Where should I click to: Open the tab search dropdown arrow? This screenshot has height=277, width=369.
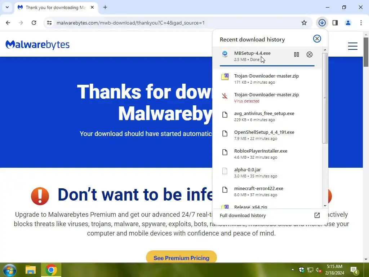point(7,7)
